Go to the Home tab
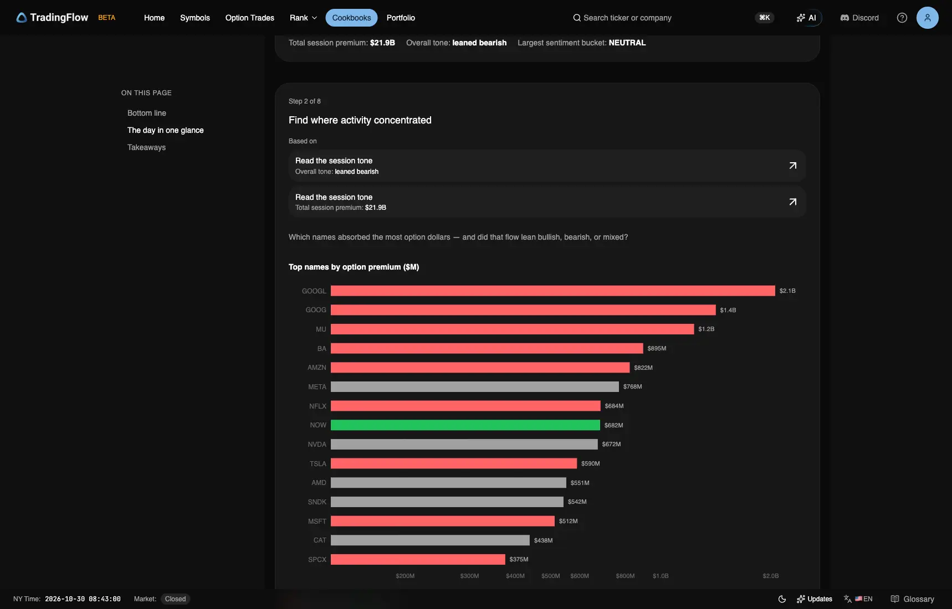The height and width of the screenshot is (609, 952). [x=154, y=18]
